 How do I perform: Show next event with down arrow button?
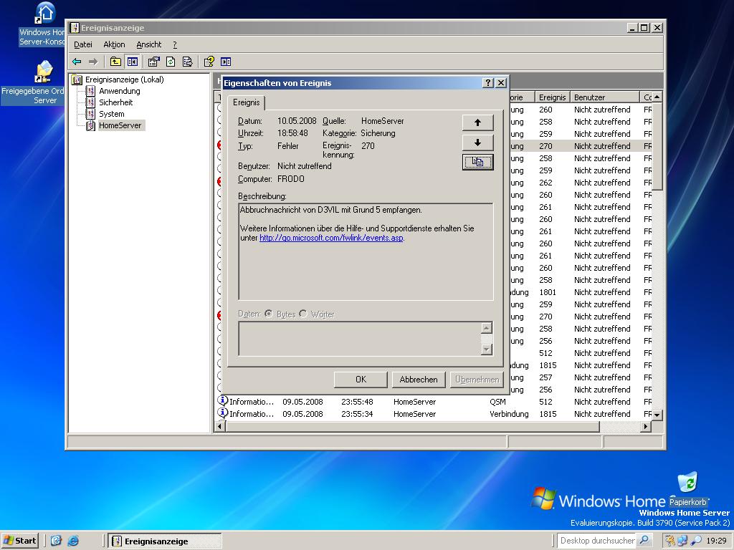click(477, 143)
